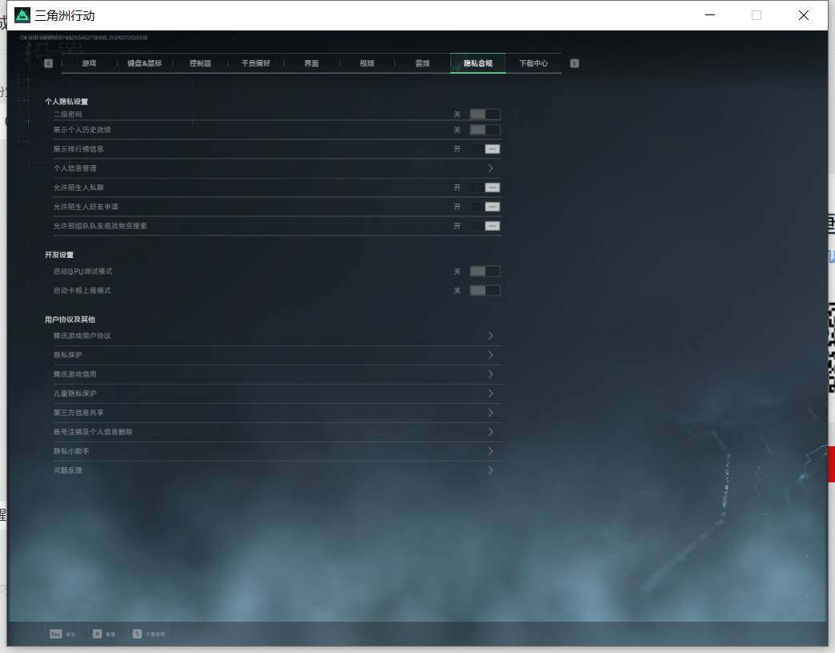Click the 腾讯游戏信用 label
This screenshot has width=835, height=653.
pos(75,374)
